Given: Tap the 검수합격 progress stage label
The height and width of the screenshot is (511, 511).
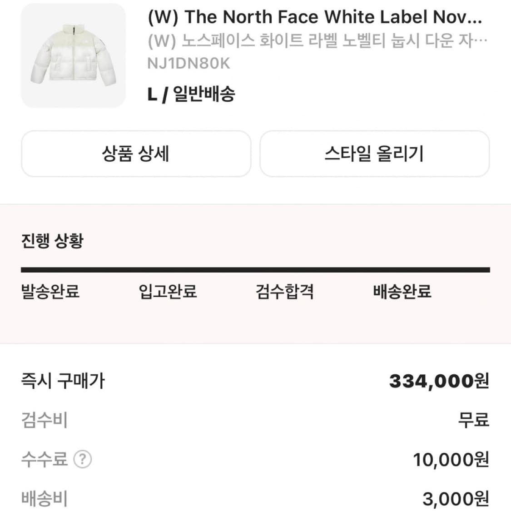Looking at the screenshot, I should point(284,293).
